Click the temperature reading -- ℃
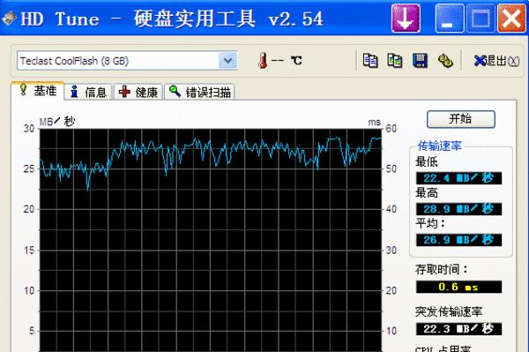Viewport: 529px width, 352px height. 287,61
